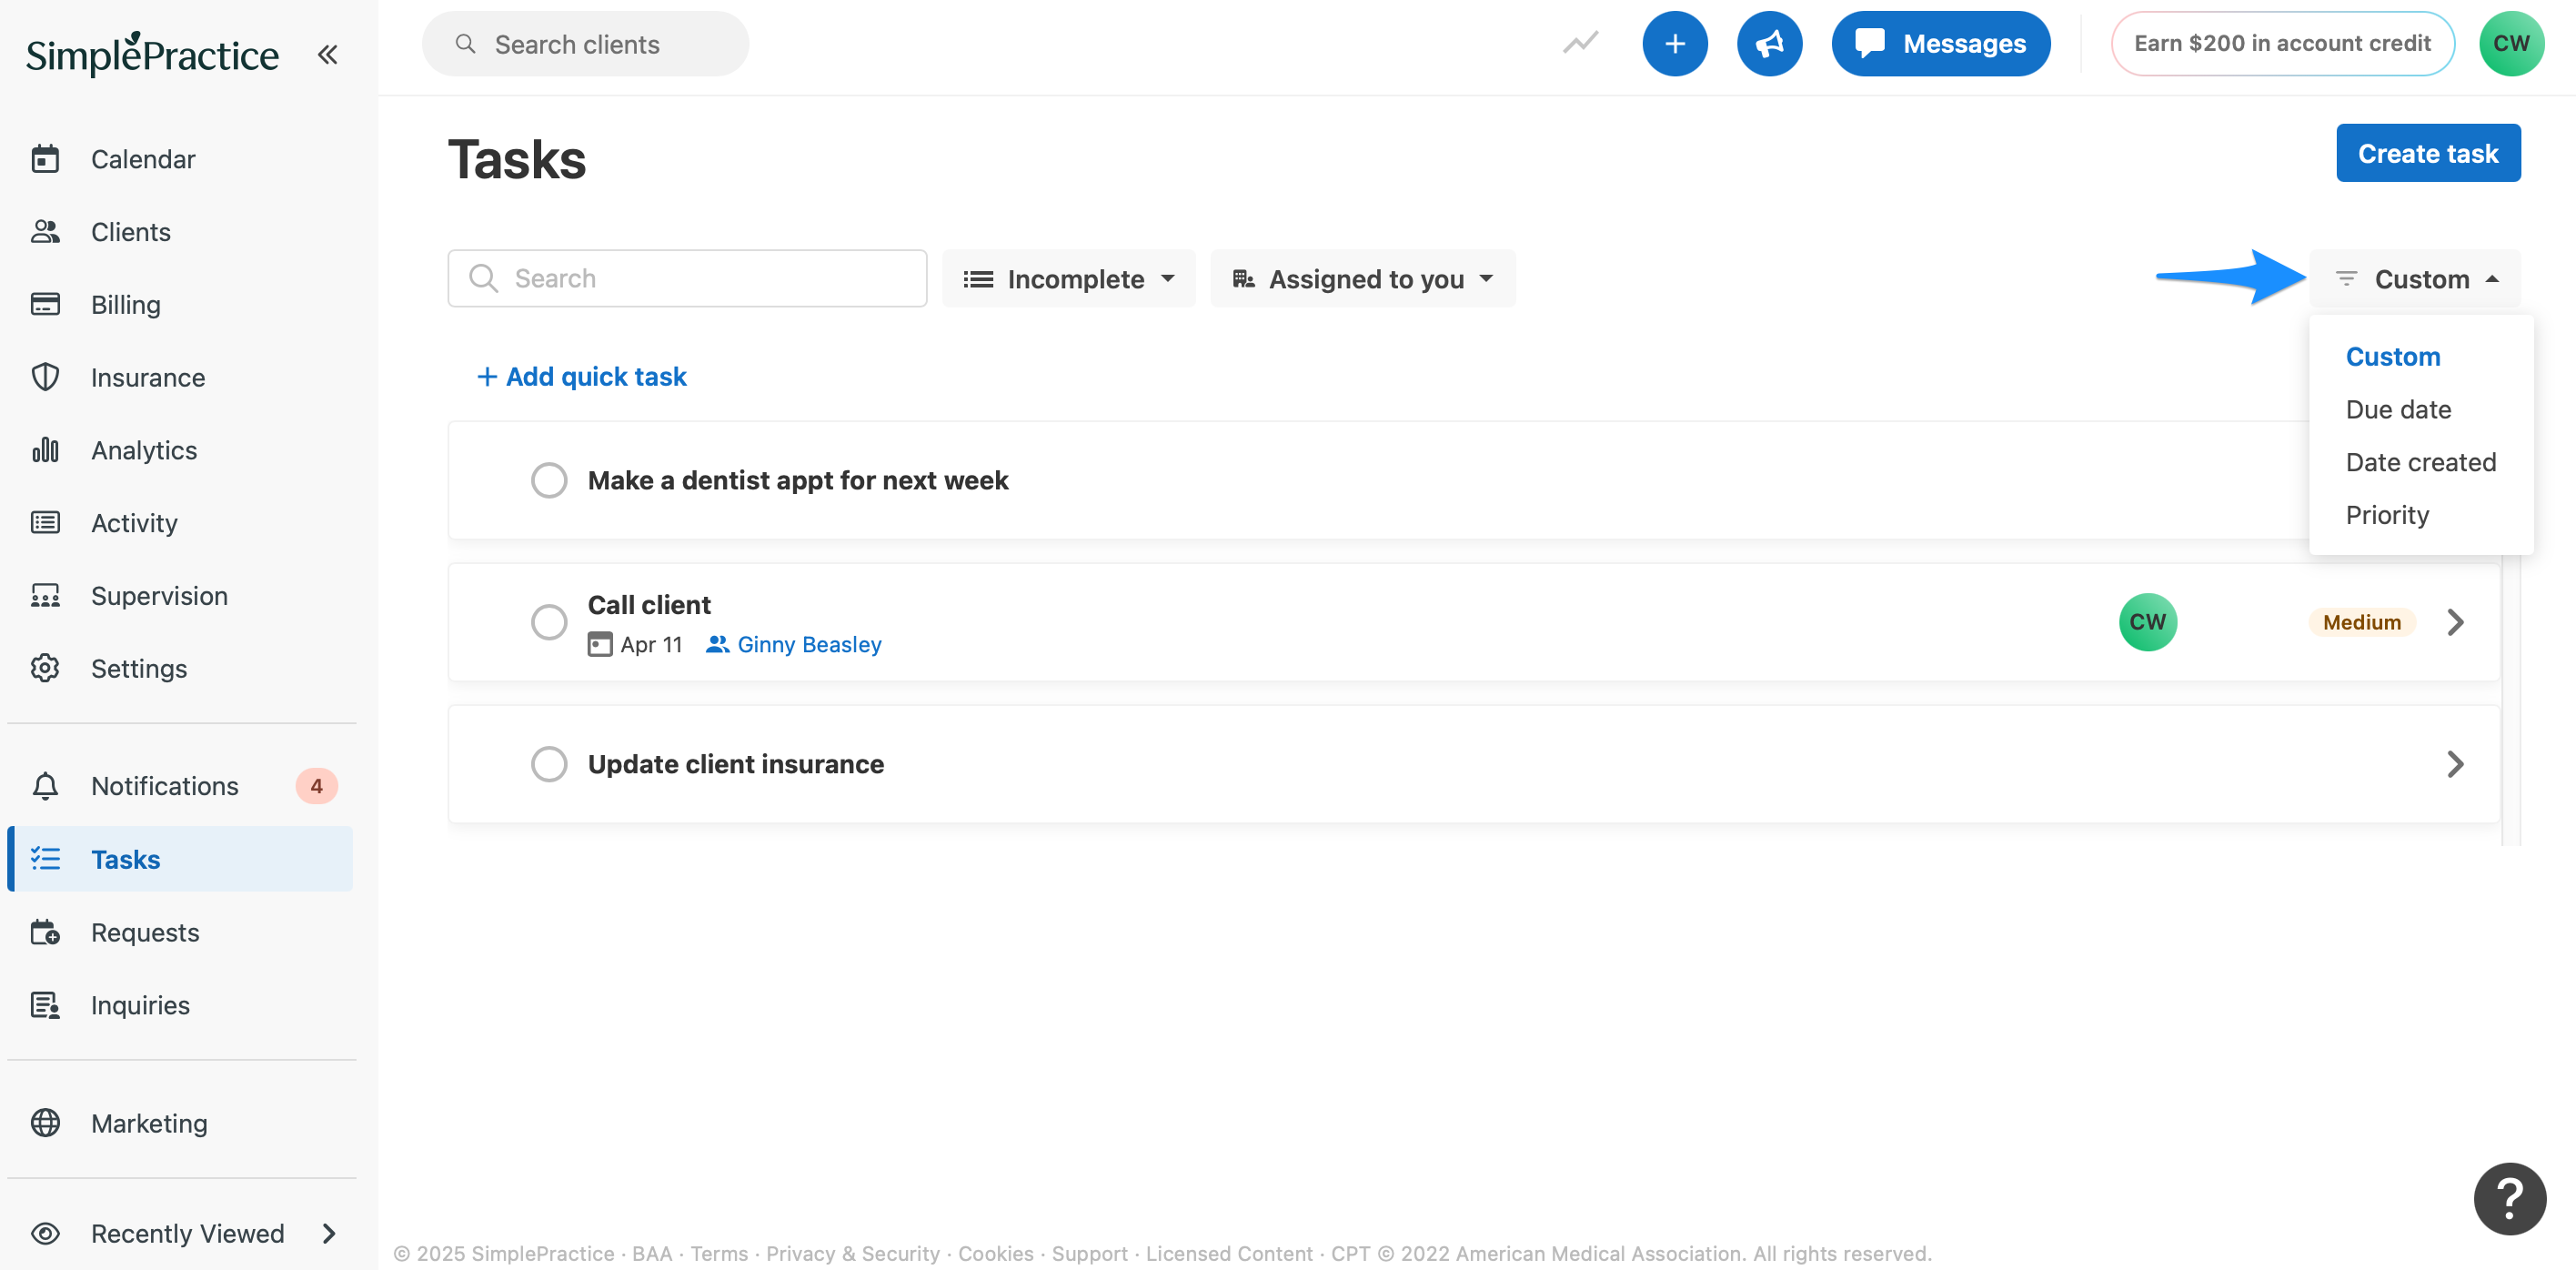The height and width of the screenshot is (1270, 2576).
Task: Open the help question mark bubble
Action: pyautogui.click(x=2510, y=1199)
